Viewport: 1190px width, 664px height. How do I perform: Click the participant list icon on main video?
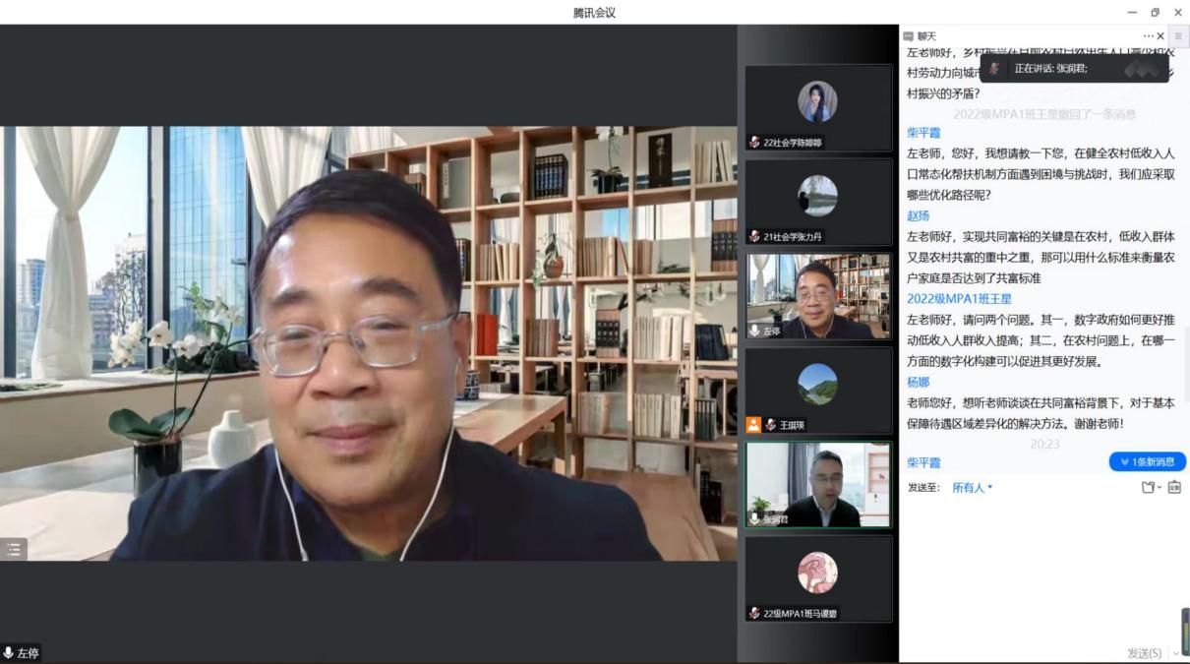point(14,550)
